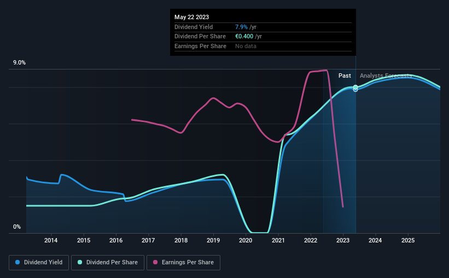Click the €0.400 dividend per share value
The width and height of the screenshot is (449, 278).
(244, 37)
